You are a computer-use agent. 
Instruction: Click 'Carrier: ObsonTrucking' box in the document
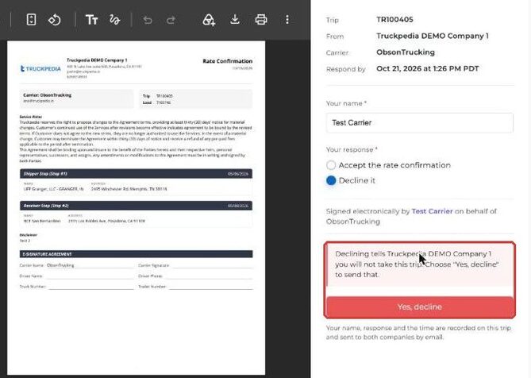pos(77,98)
